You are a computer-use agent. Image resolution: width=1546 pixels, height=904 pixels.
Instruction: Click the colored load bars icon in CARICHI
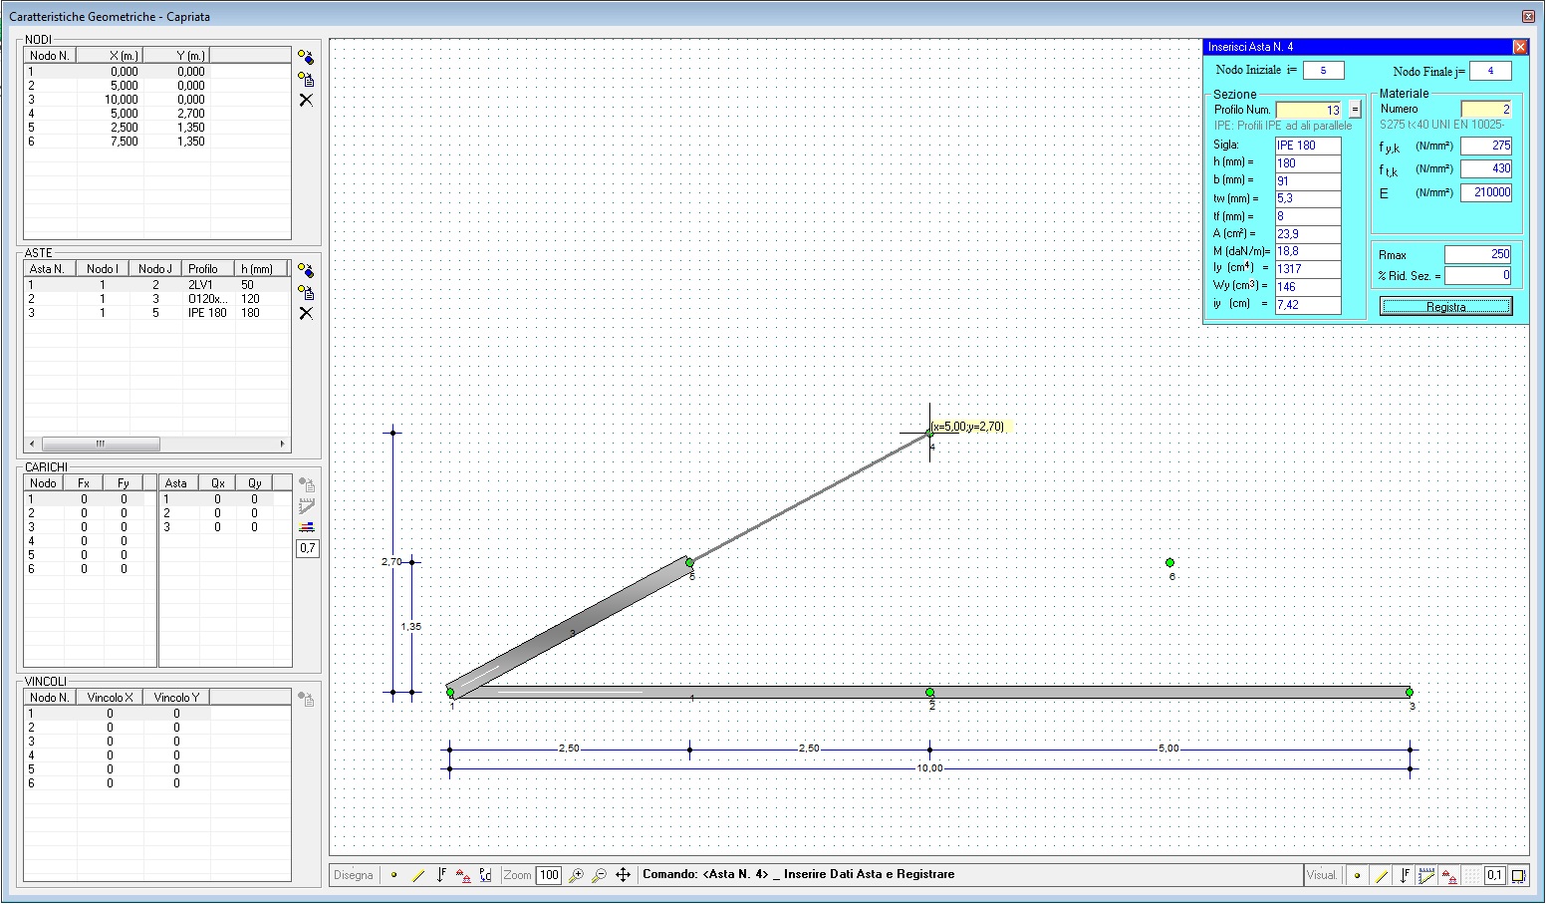click(x=307, y=527)
